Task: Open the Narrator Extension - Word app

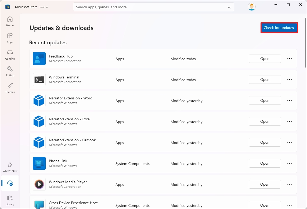Action: click(265, 100)
